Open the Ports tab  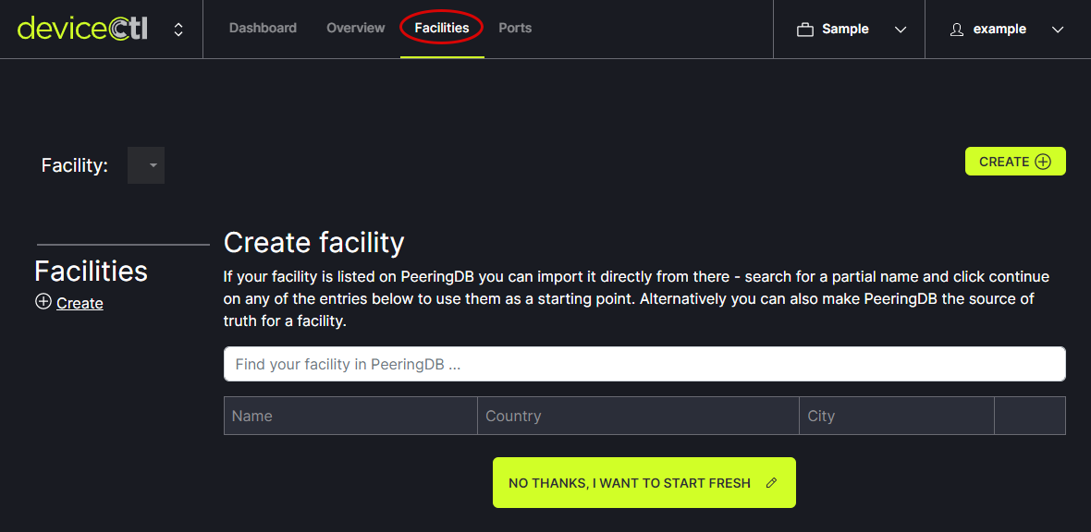tap(515, 28)
